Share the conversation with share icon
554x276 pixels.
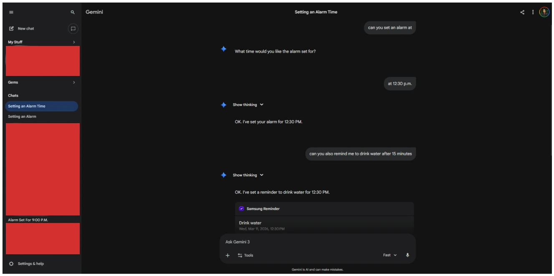[522, 12]
